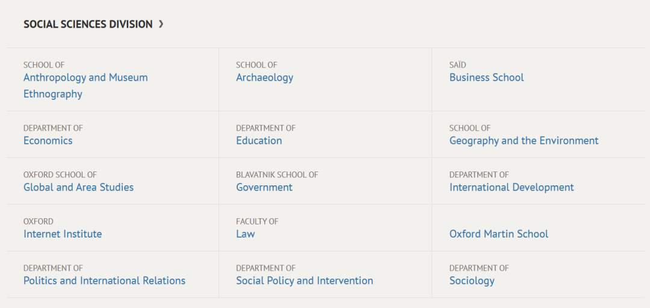The height and width of the screenshot is (308, 650).
Task: Click the chevron next to Social Sciences Division
Action: coord(161,25)
